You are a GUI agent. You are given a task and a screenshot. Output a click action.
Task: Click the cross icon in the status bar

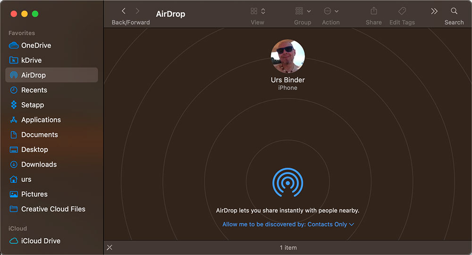pyautogui.click(x=110, y=247)
